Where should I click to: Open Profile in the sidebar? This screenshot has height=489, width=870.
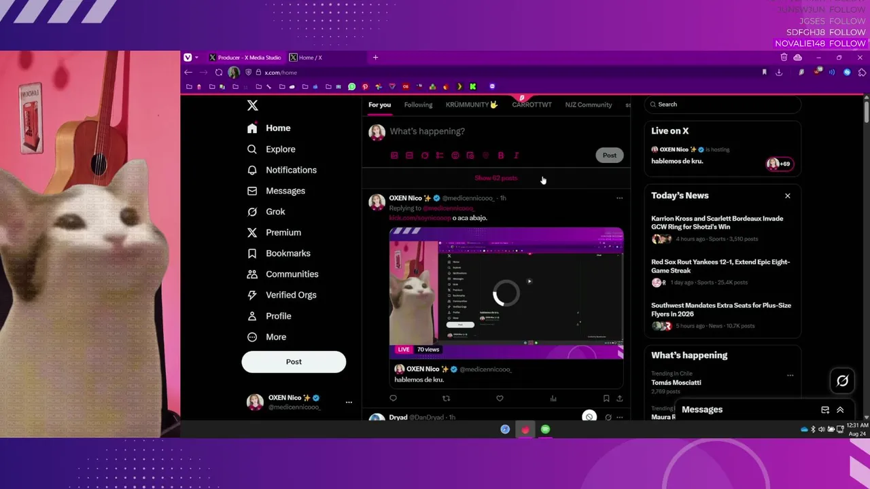tap(269, 316)
